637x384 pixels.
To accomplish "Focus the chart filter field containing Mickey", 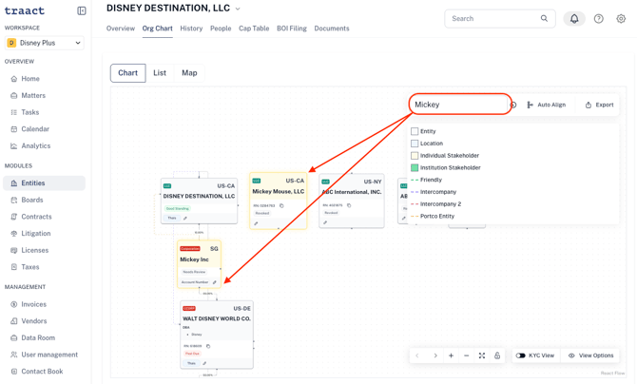I will tap(460, 105).
